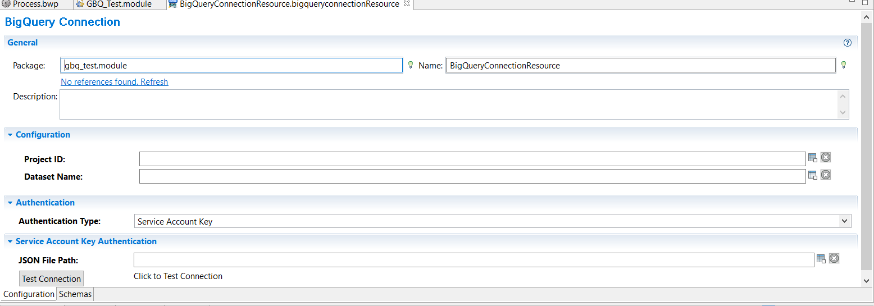This screenshot has width=874, height=306.
Task: Choose module property for Dataset Name
Action: point(813,175)
